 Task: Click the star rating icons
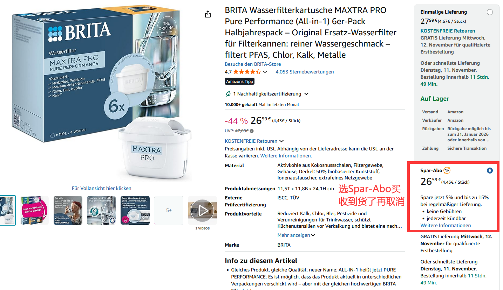click(247, 72)
